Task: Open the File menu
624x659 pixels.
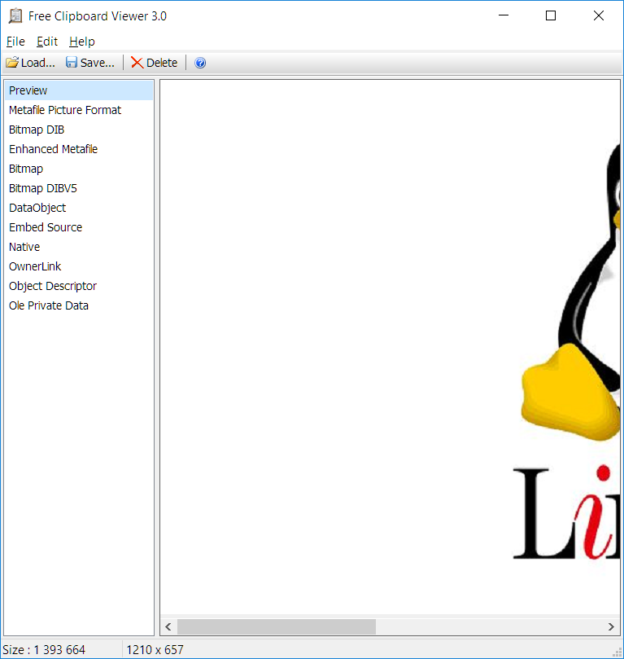Action: click(x=15, y=42)
